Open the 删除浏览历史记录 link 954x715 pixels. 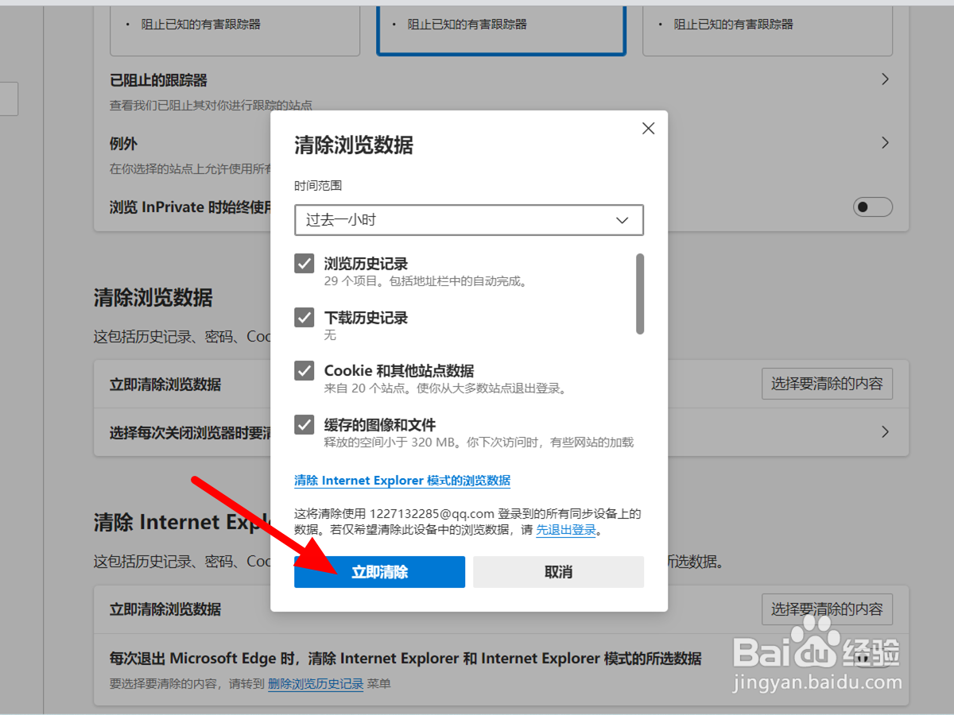316,684
